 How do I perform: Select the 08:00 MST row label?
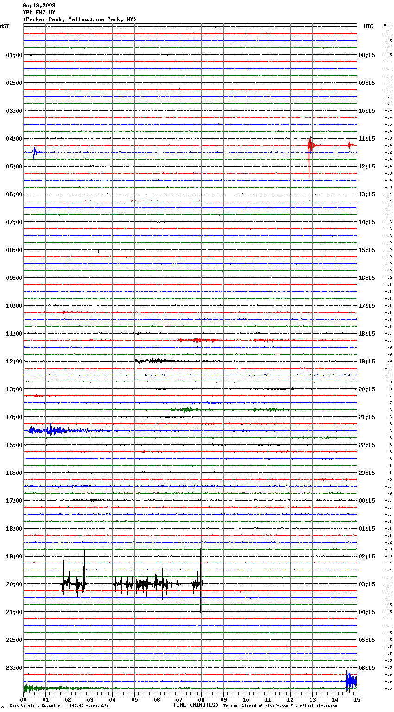coord(14,250)
